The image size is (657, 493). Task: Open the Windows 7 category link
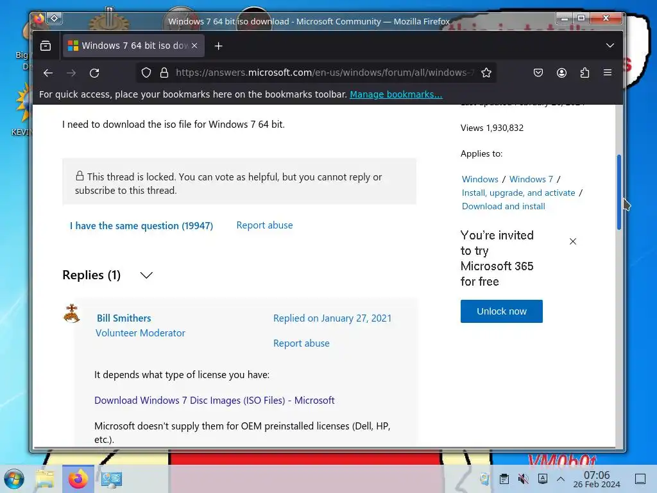click(x=531, y=180)
